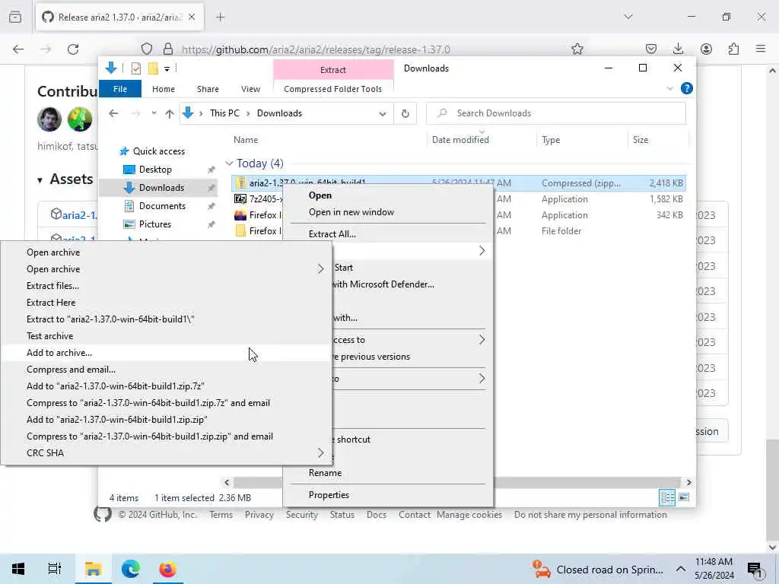
Task: Open Windows Start menu
Action: [x=18, y=569]
